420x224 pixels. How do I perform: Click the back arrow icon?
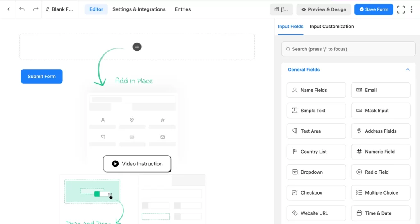8,9
